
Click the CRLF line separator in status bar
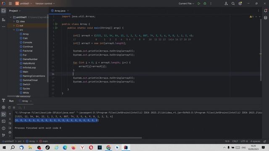[x=235, y=141]
